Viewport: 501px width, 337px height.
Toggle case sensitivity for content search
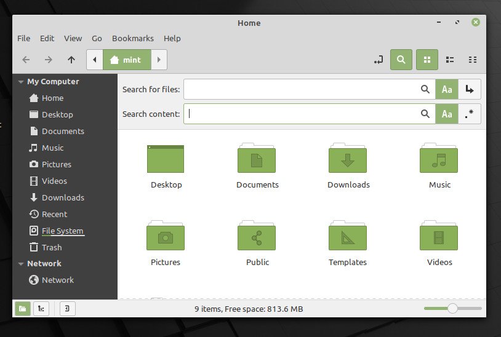click(x=447, y=114)
